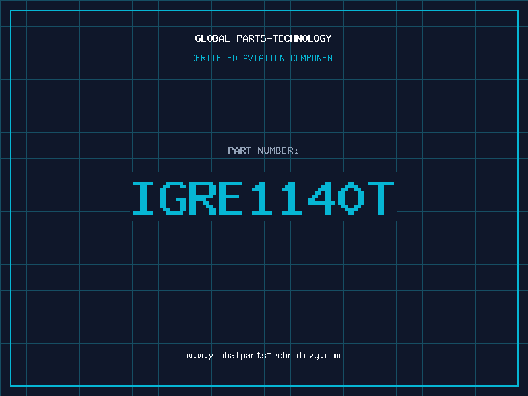Click the letter E in the part number
This screenshot has height=396, width=528.
(x=232, y=197)
